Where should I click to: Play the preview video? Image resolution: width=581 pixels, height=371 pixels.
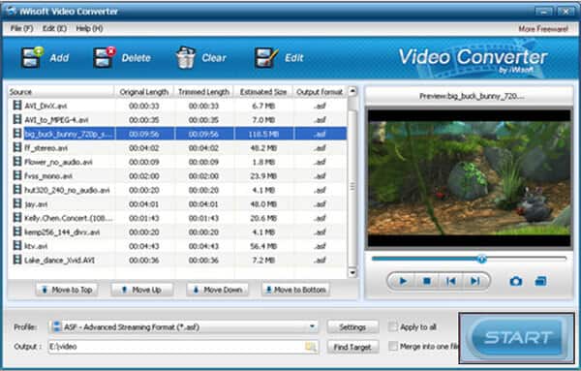[403, 281]
